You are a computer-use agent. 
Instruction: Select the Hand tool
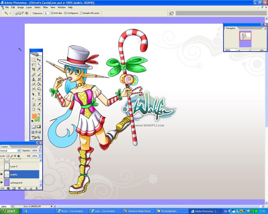(x=33, y=109)
